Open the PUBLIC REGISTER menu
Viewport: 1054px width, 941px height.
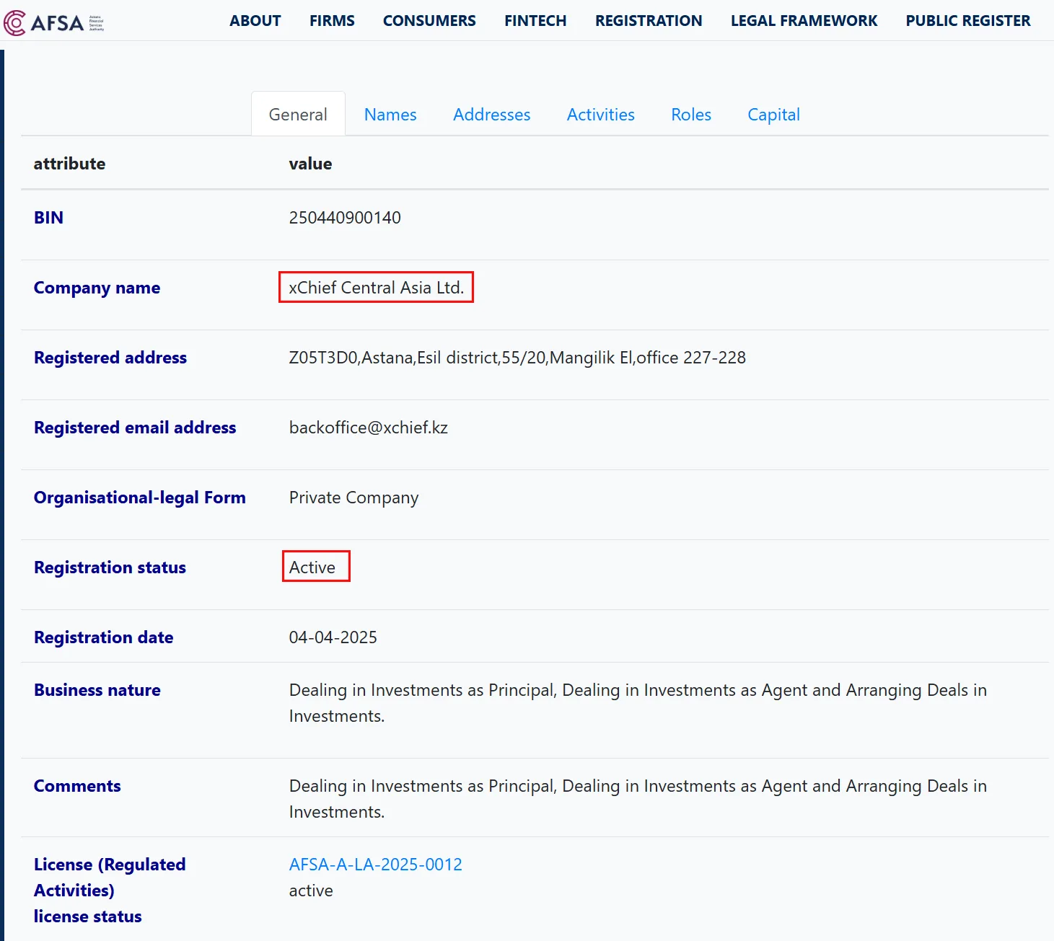[968, 21]
